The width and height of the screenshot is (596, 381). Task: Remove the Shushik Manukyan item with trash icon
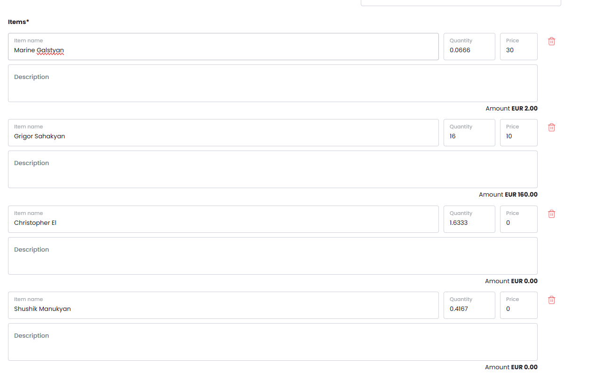click(x=552, y=300)
